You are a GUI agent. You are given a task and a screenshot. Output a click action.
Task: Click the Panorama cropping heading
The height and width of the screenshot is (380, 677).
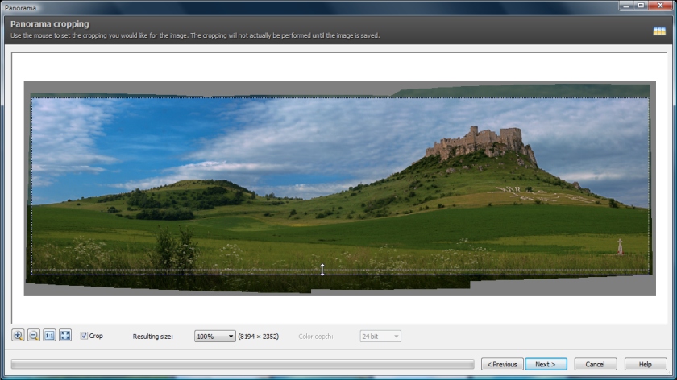click(x=50, y=23)
